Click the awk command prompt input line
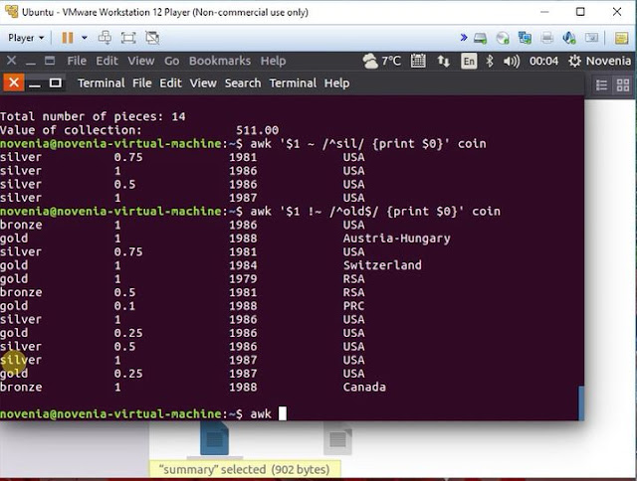 click(143, 413)
